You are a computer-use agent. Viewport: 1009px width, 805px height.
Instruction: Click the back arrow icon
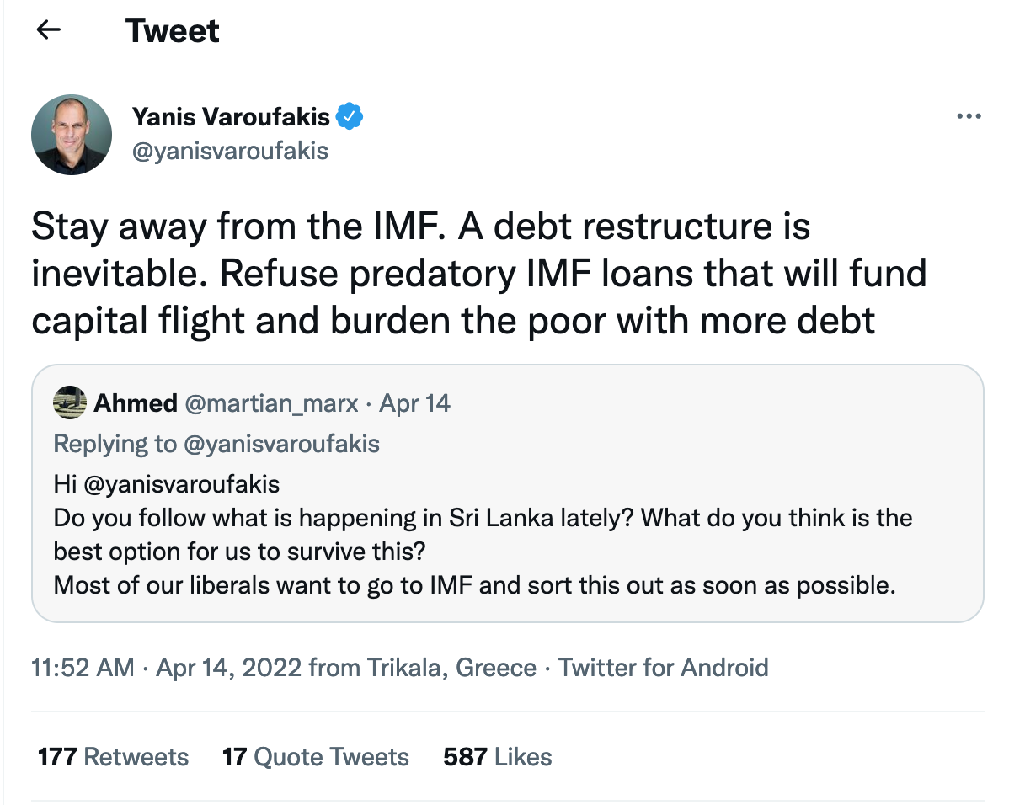coord(49,30)
